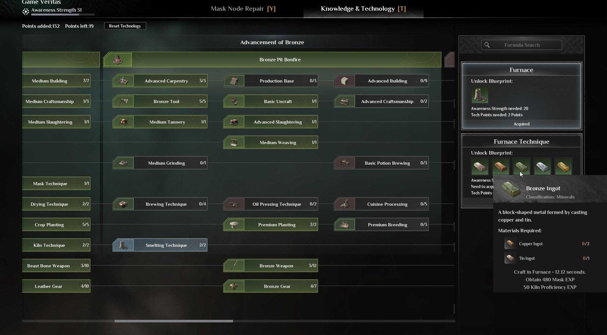
Task: Click the Bronze Gear armor icon
Action: [x=234, y=286]
